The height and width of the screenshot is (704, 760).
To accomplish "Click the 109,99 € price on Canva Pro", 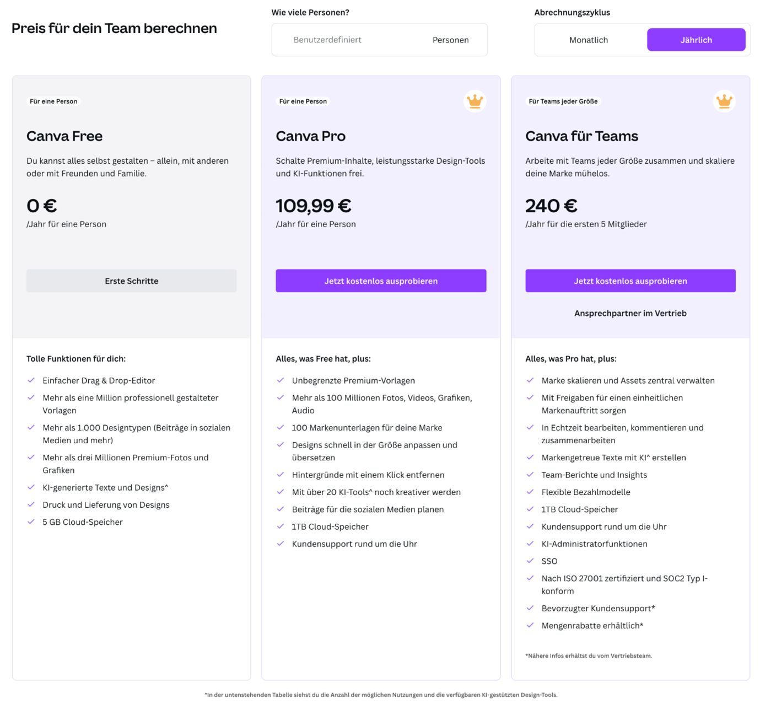I will pyautogui.click(x=313, y=206).
